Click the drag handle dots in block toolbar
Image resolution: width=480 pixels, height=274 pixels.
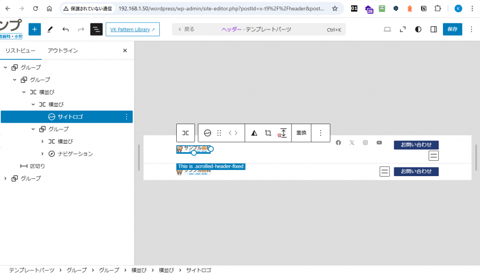219,133
